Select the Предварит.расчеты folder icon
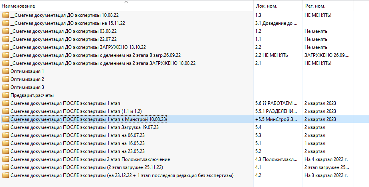Screen dimensions: 369x187 click(6, 95)
